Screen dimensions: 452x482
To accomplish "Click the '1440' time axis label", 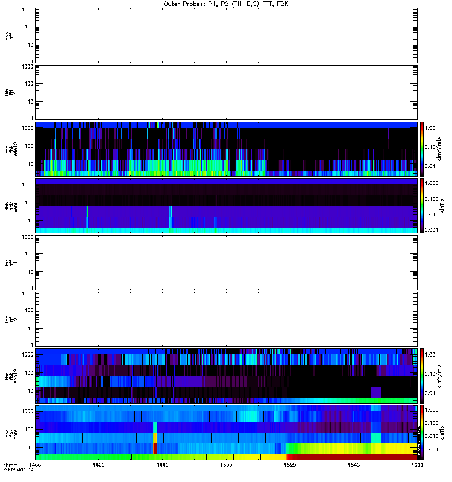I will coord(162,465).
